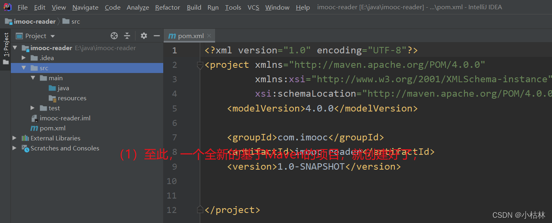Open the Analyze menu
552x223 pixels.
point(137,7)
